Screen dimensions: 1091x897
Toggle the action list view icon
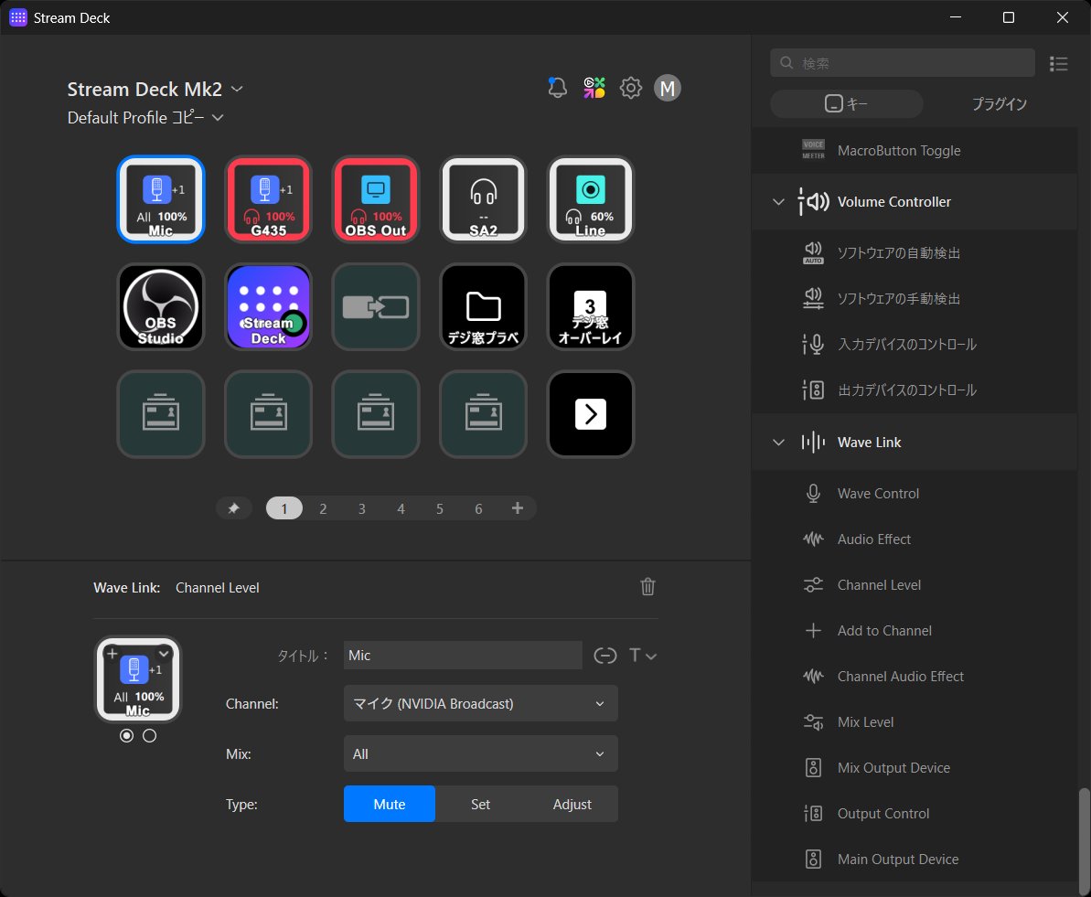[1059, 63]
